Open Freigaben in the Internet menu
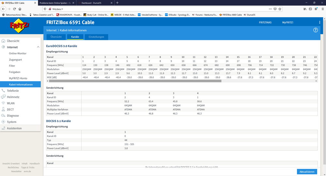326x176 pixels. tap(15, 72)
